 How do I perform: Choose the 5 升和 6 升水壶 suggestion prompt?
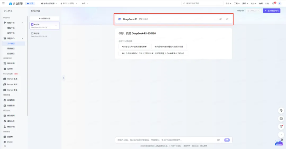pyautogui.click(x=153, y=53)
